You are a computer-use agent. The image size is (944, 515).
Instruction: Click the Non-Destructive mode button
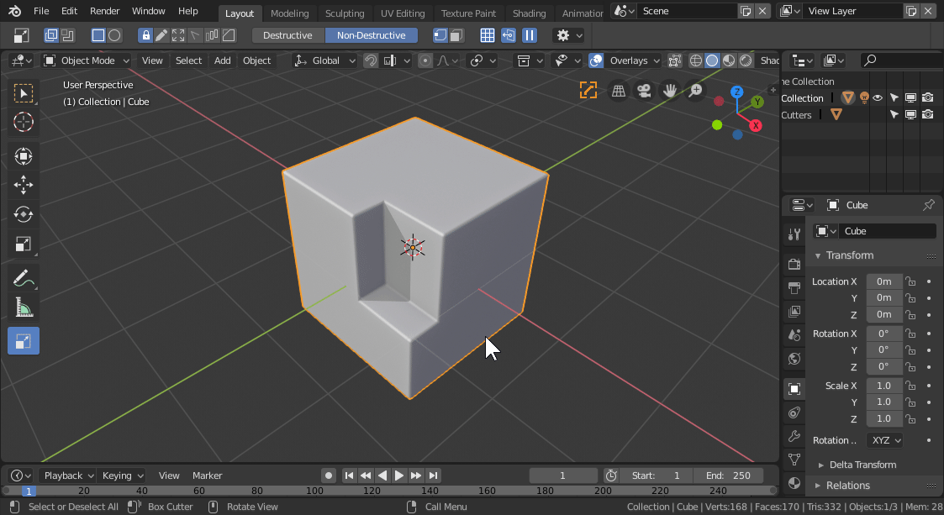(371, 35)
